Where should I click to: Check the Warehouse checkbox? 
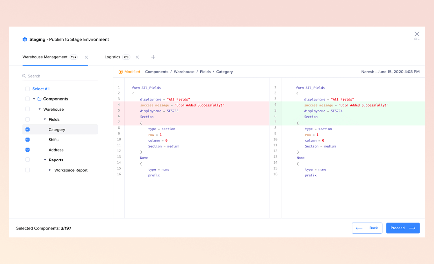[x=27, y=109]
